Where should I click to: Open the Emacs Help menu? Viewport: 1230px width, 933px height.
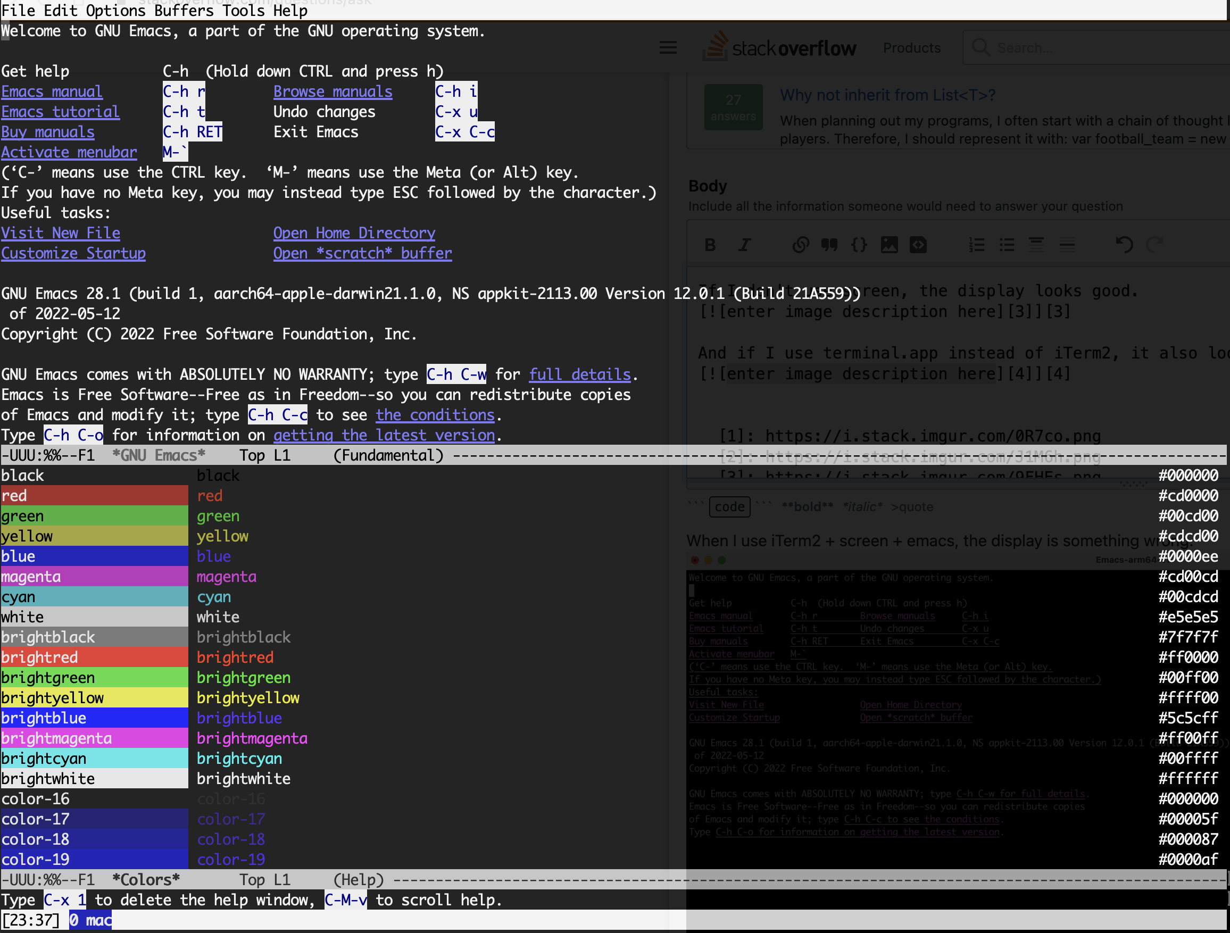click(290, 10)
